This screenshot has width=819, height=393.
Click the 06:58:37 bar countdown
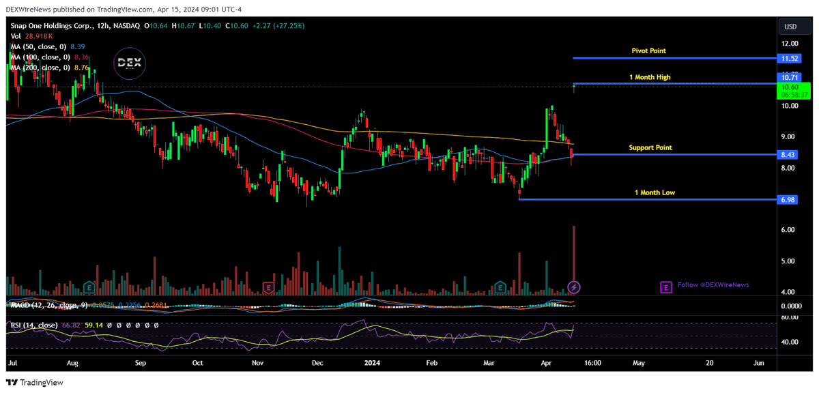coord(794,95)
